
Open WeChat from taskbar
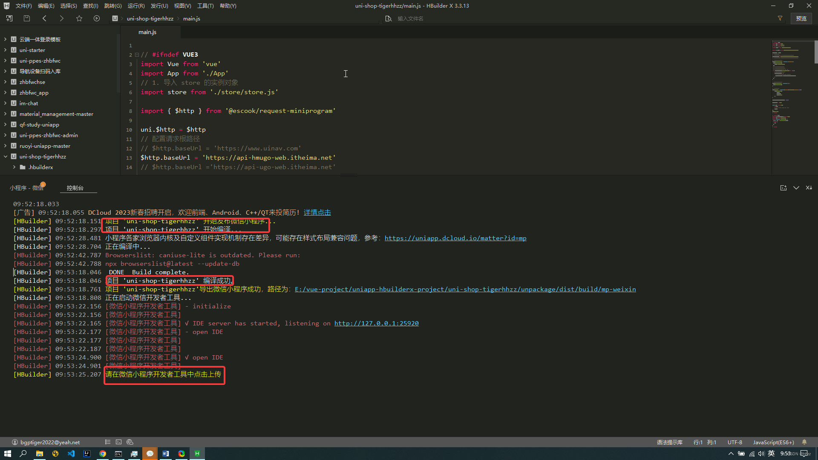[x=150, y=454]
